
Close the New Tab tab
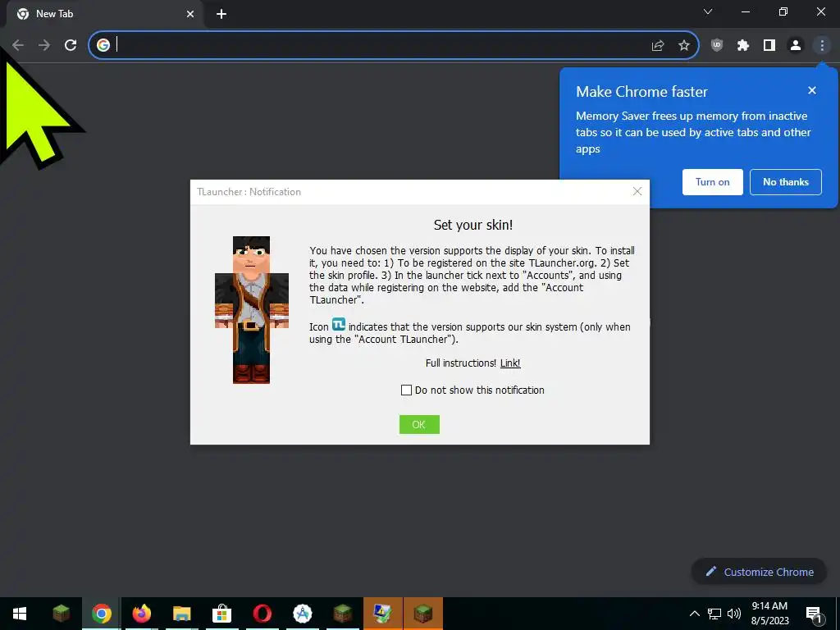[x=190, y=14]
